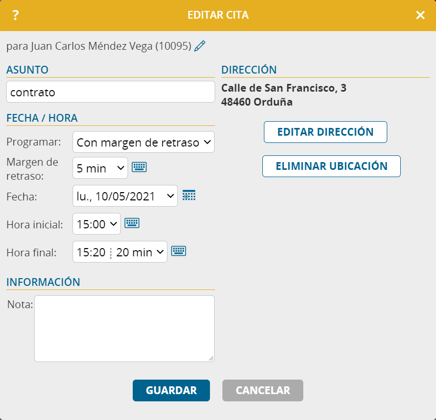
Task: Expand the Programar dropdown
Action: (144, 142)
